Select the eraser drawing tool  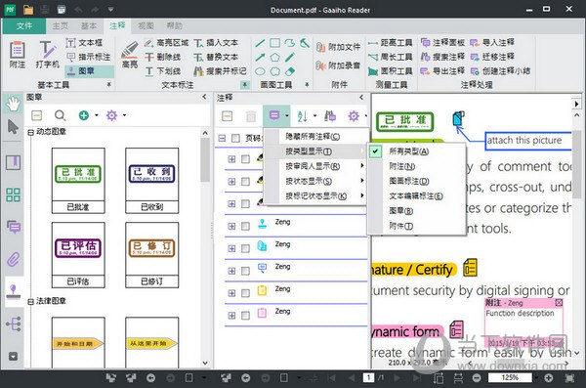(290, 71)
